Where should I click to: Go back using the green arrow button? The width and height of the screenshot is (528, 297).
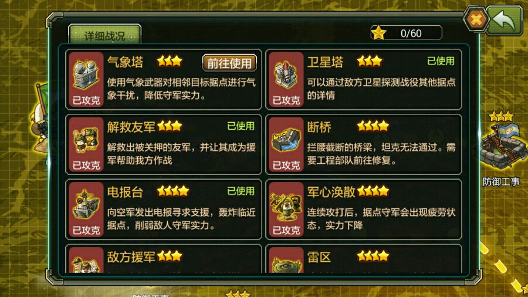504,21
